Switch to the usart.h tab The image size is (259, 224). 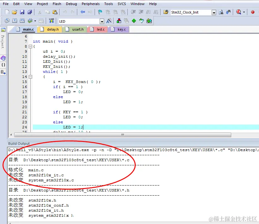(x=75, y=29)
